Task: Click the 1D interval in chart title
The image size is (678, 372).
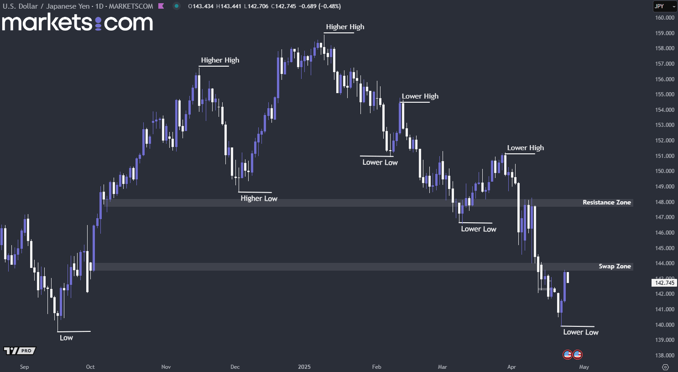Action: pyautogui.click(x=99, y=6)
